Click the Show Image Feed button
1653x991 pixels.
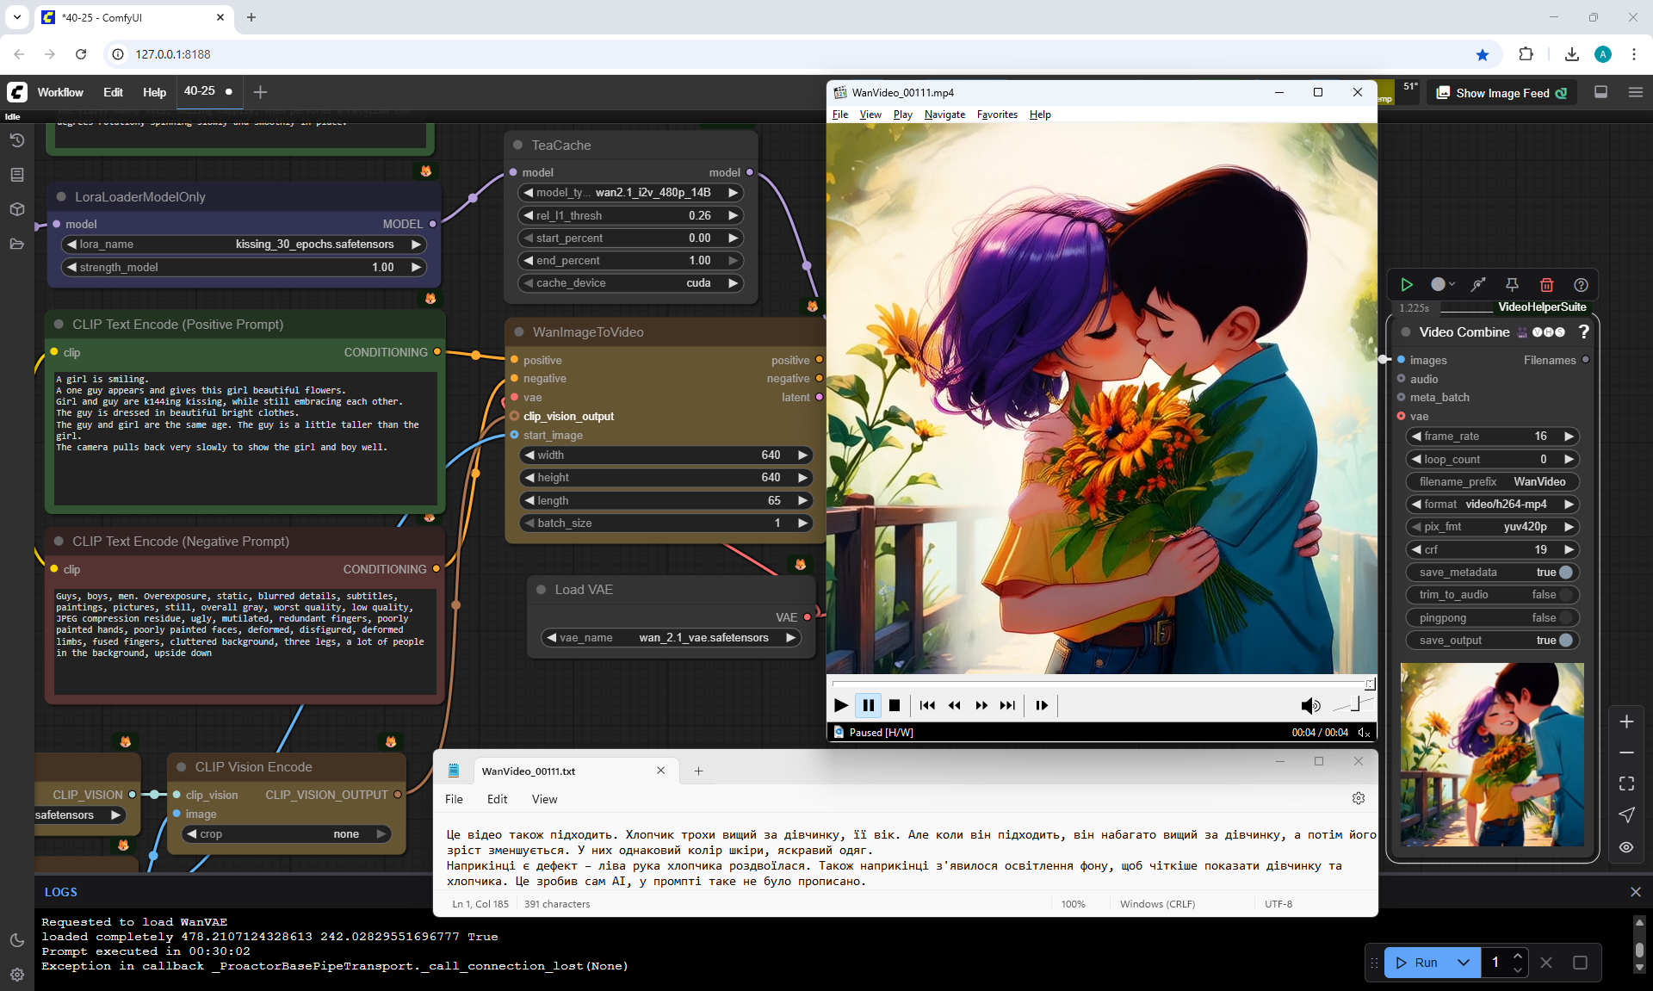point(1502,93)
